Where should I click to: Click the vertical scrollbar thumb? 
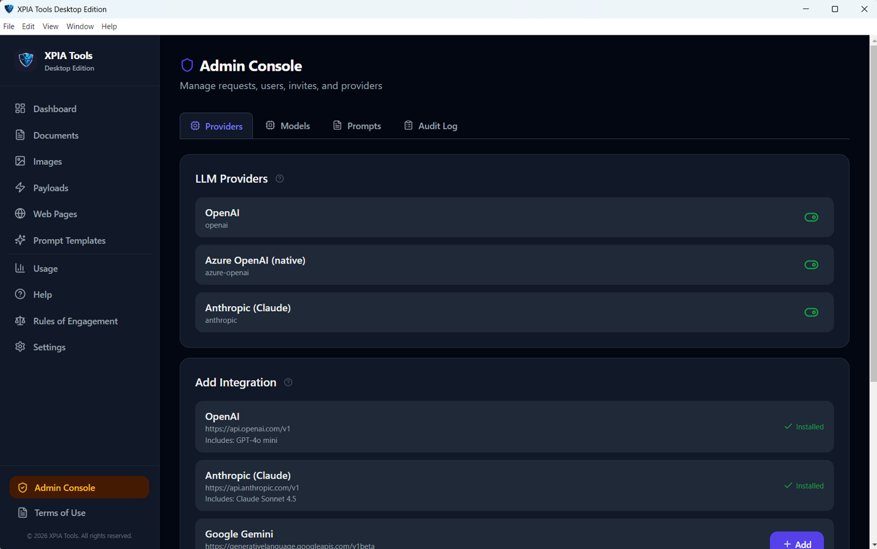(873, 213)
